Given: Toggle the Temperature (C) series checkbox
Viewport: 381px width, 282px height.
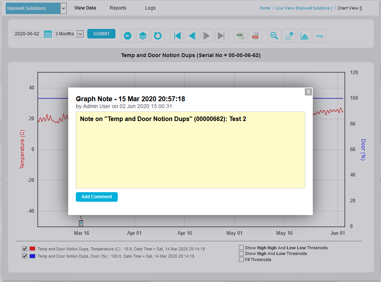Looking at the screenshot, I should [25, 249].
